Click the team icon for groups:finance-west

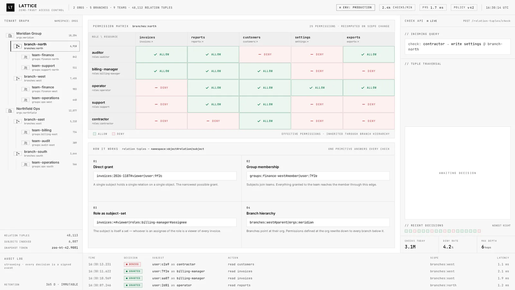tap(25, 89)
